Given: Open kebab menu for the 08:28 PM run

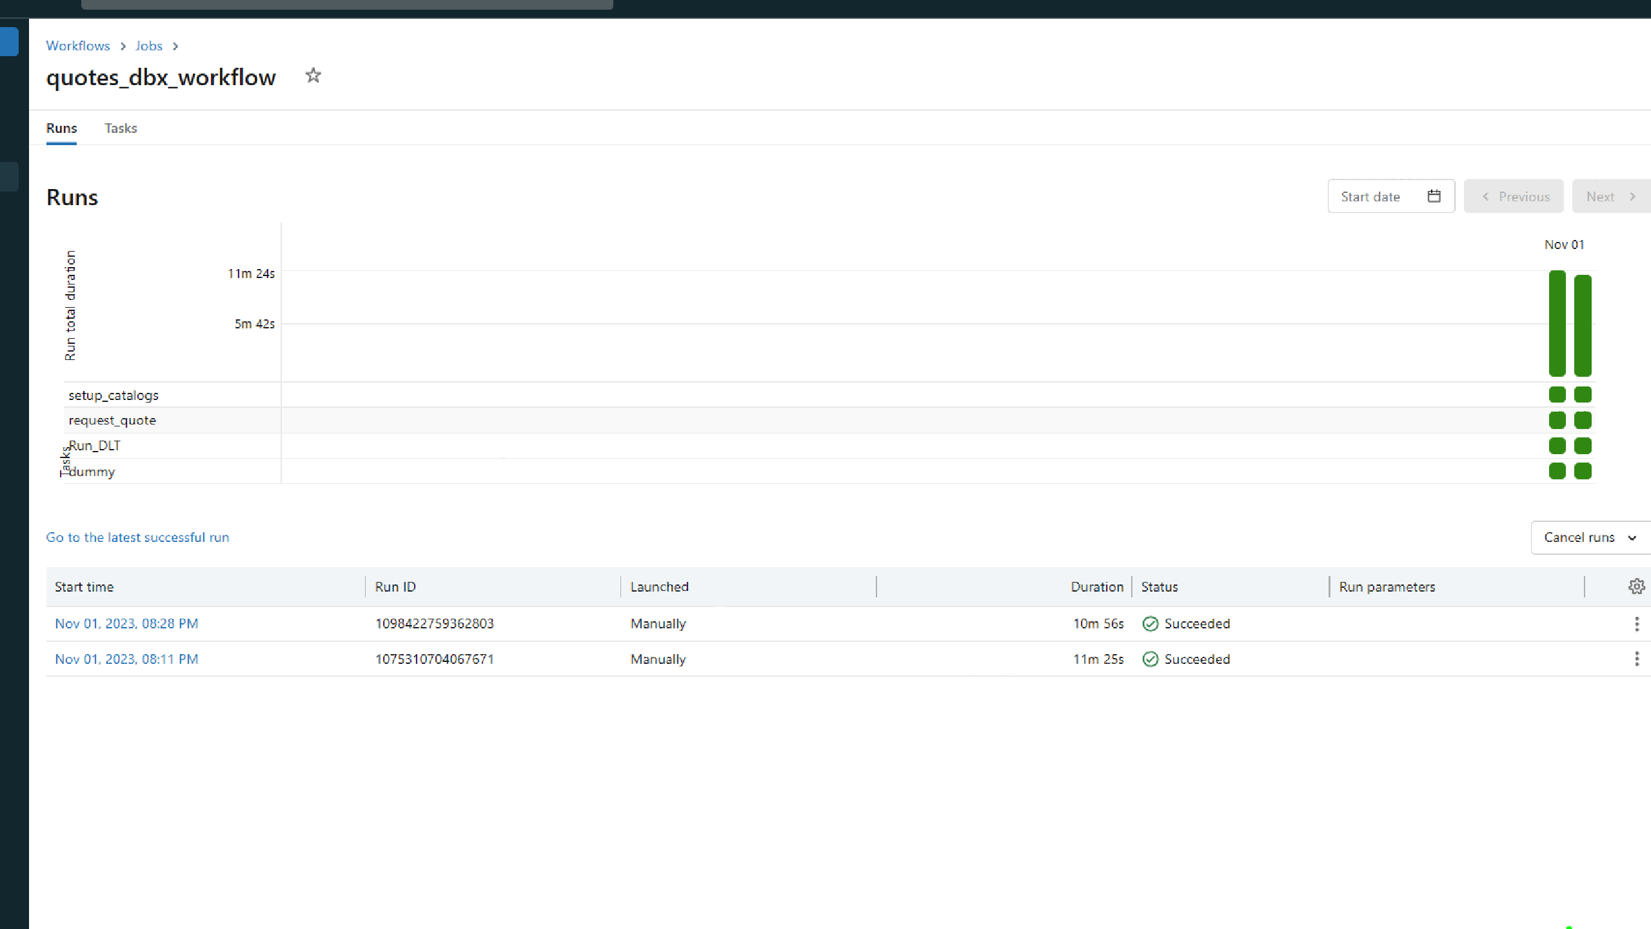Looking at the screenshot, I should (1636, 624).
